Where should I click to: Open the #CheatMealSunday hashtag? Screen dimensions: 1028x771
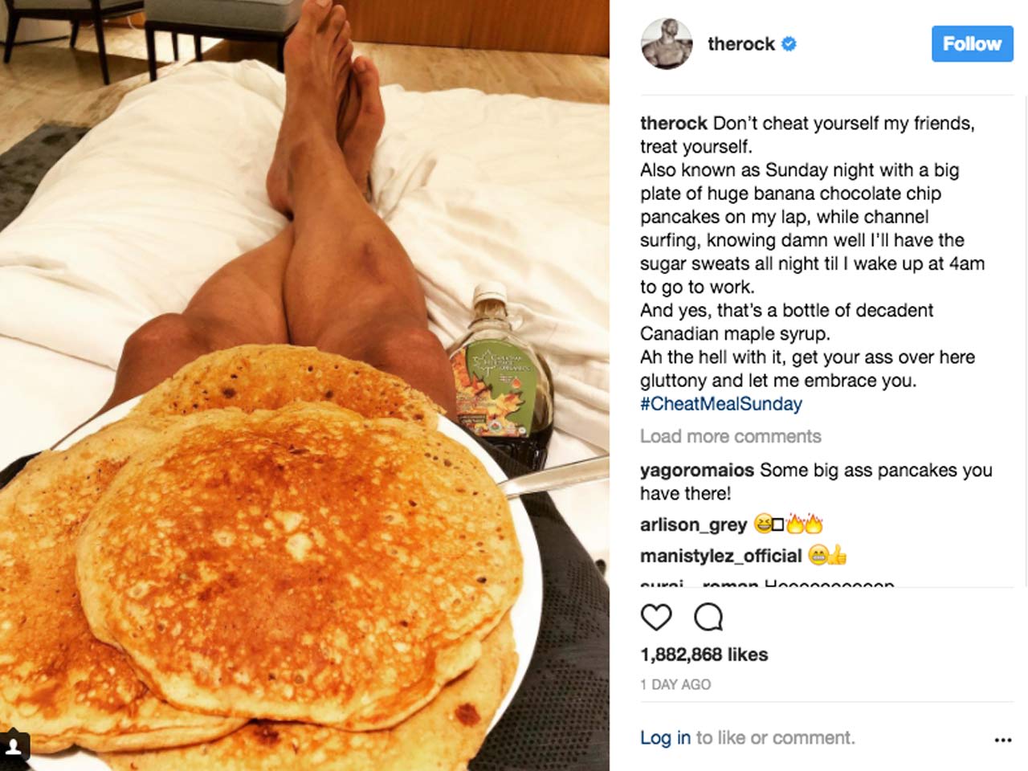pyautogui.click(x=721, y=403)
